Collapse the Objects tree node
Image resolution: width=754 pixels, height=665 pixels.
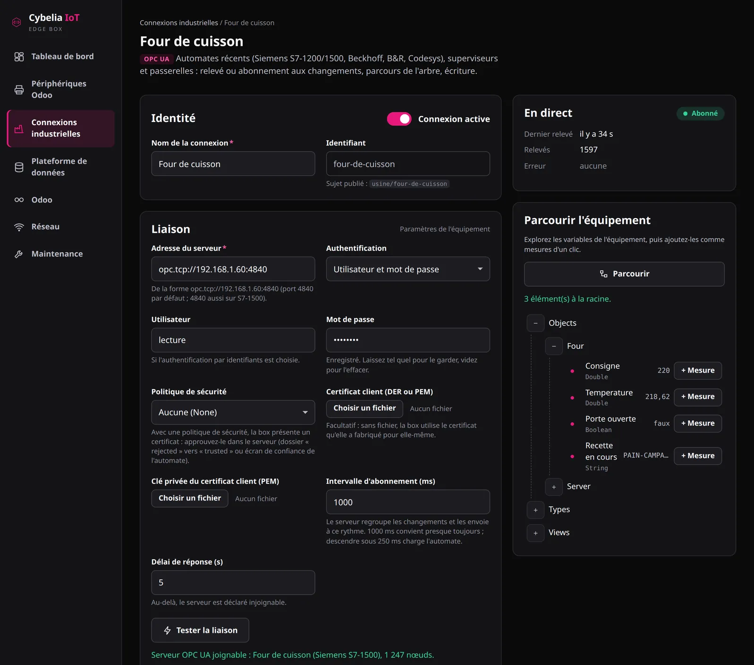click(x=535, y=323)
